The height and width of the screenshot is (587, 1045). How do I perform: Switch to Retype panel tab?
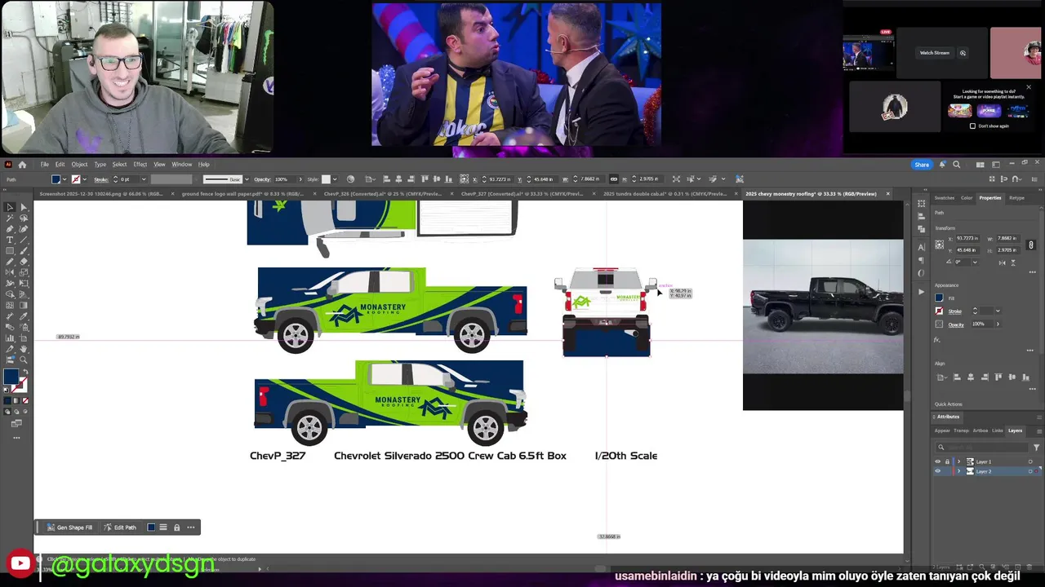coord(1016,197)
